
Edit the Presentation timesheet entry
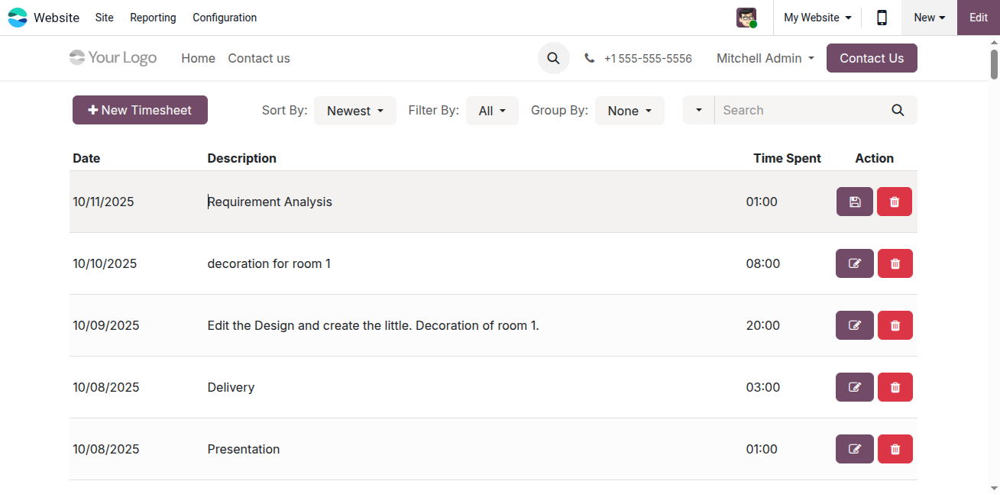coord(855,449)
